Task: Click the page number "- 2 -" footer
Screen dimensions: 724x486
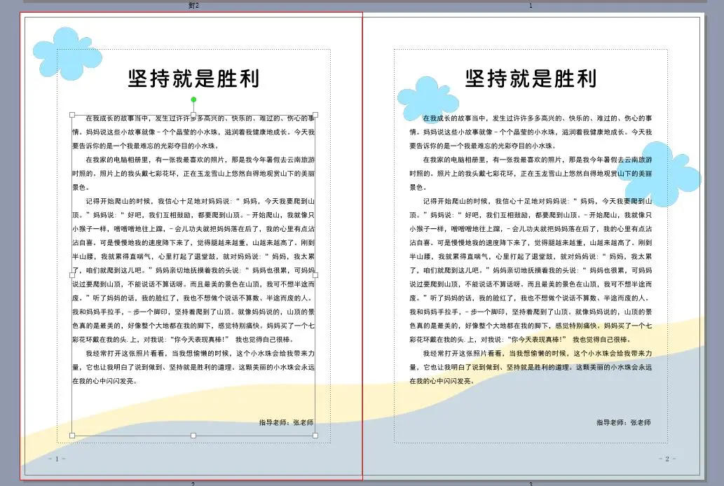Action: 666,459
